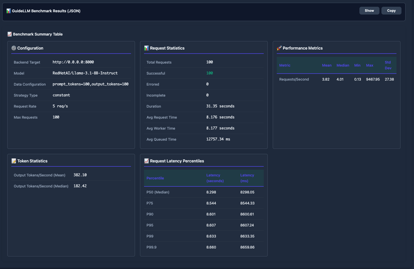This screenshot has width=414, height=269.
Task: Select the Mean column header in Performance Metrics
Action: click(327, 65)
